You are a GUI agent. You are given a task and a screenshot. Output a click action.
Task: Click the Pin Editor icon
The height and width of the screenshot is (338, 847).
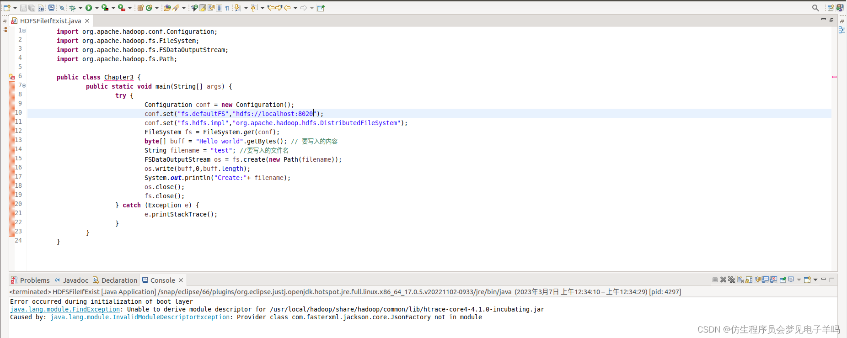321,8
